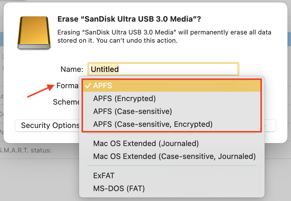Image resolution: width=291 pixels, height=201 pixels.
Task: Choose the MS-DOS (FAT) format option
Action: [x=119, y=188]
